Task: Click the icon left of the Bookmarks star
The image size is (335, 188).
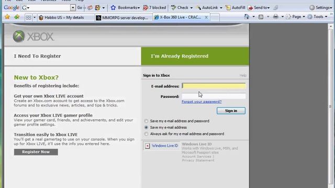Action: click(98, 8)
